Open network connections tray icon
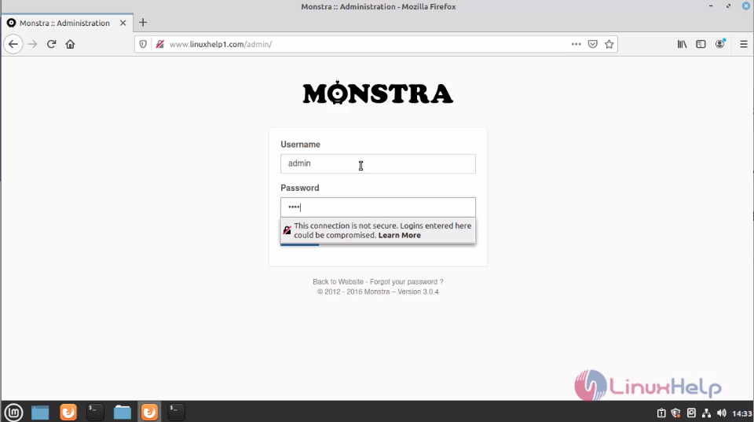Screen dimensions: 754x422 706,413
